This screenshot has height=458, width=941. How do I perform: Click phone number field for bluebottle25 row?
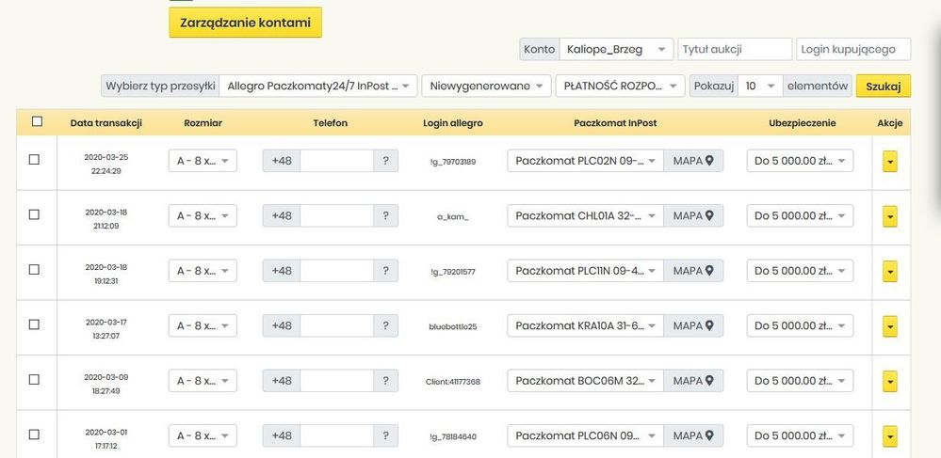point(336,325)
